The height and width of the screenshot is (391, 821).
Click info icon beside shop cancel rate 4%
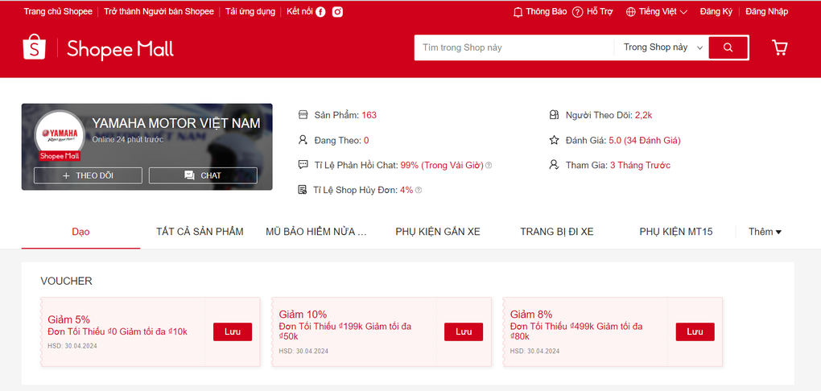[419, 190]
